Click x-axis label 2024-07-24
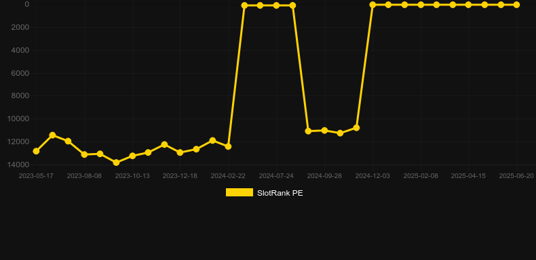 pos(276,176)
